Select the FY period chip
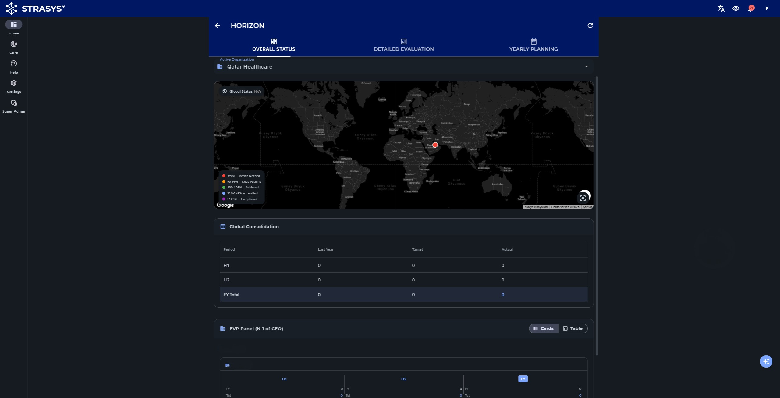780x398 pixels. pyautogui.click(x=523, y=379)
